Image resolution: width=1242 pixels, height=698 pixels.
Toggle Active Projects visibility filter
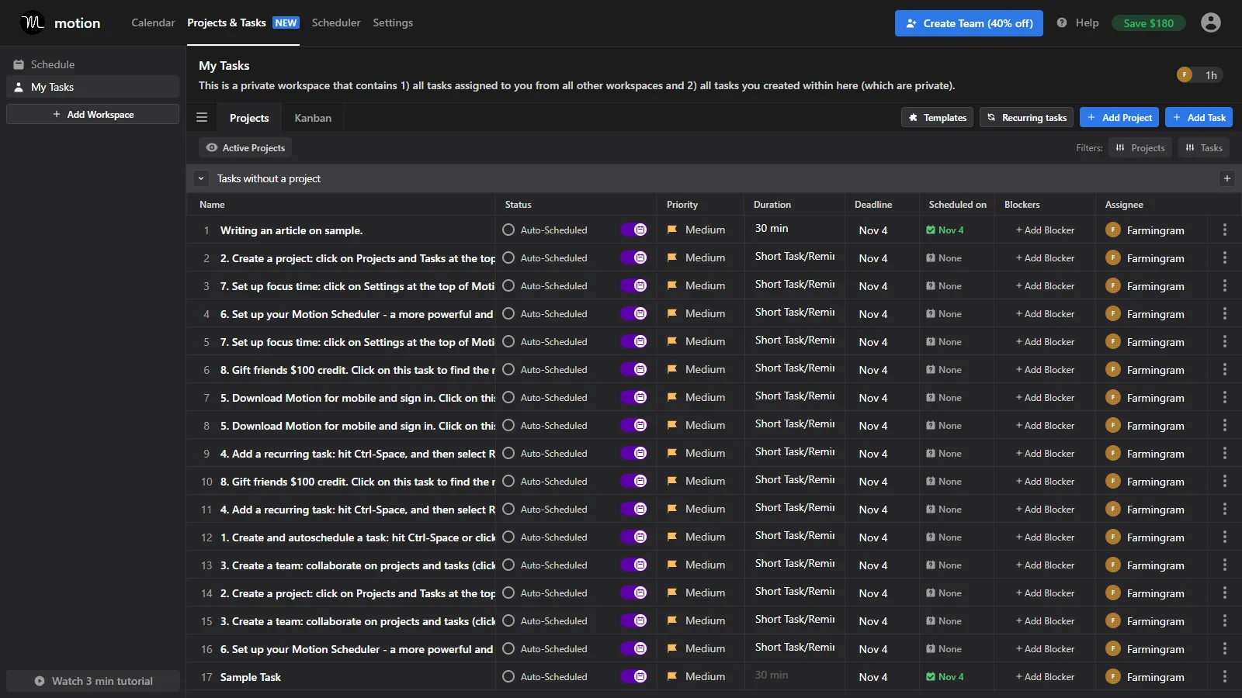pos(245,147)
